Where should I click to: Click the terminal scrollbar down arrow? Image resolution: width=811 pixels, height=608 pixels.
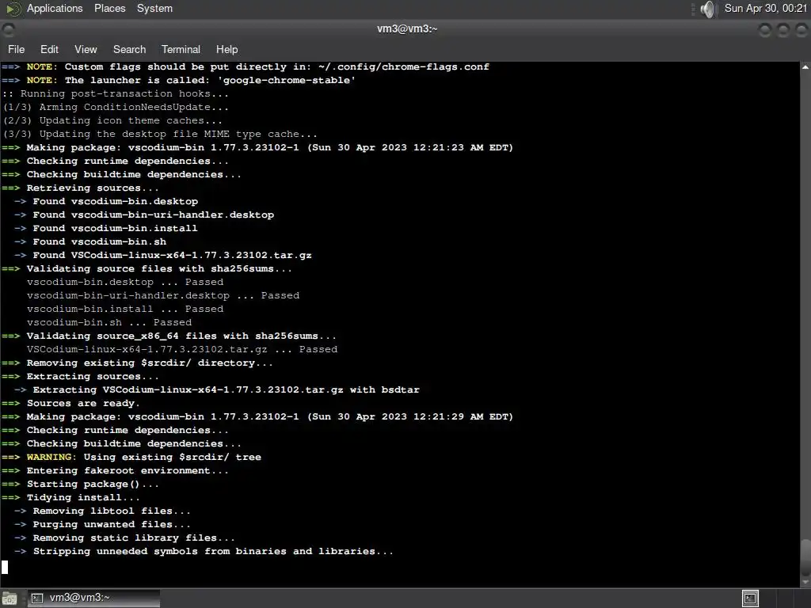[805, 582]
